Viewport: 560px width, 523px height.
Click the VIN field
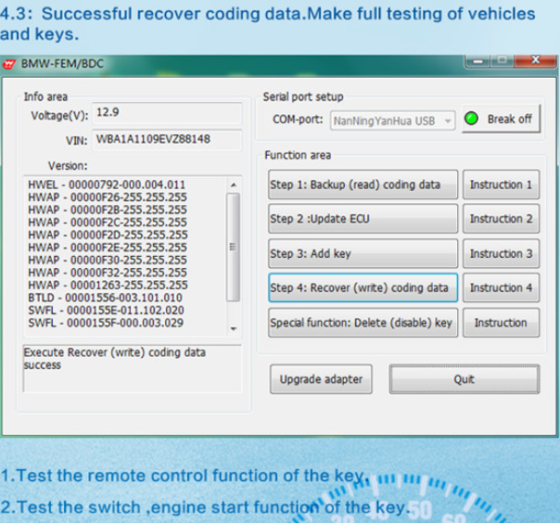tap(167, 139)
